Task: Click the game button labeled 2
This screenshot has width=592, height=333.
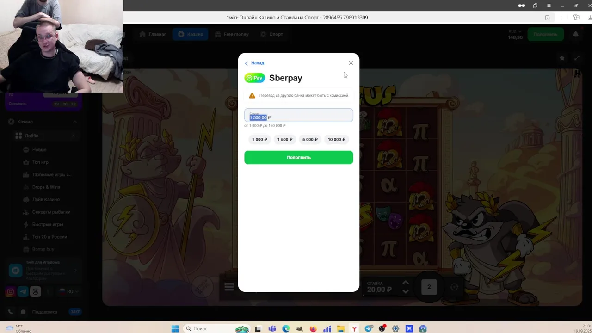Action: pyautogui.click(x=429, y=287)
